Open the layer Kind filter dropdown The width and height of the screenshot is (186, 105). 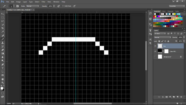[x=160, y=34]
